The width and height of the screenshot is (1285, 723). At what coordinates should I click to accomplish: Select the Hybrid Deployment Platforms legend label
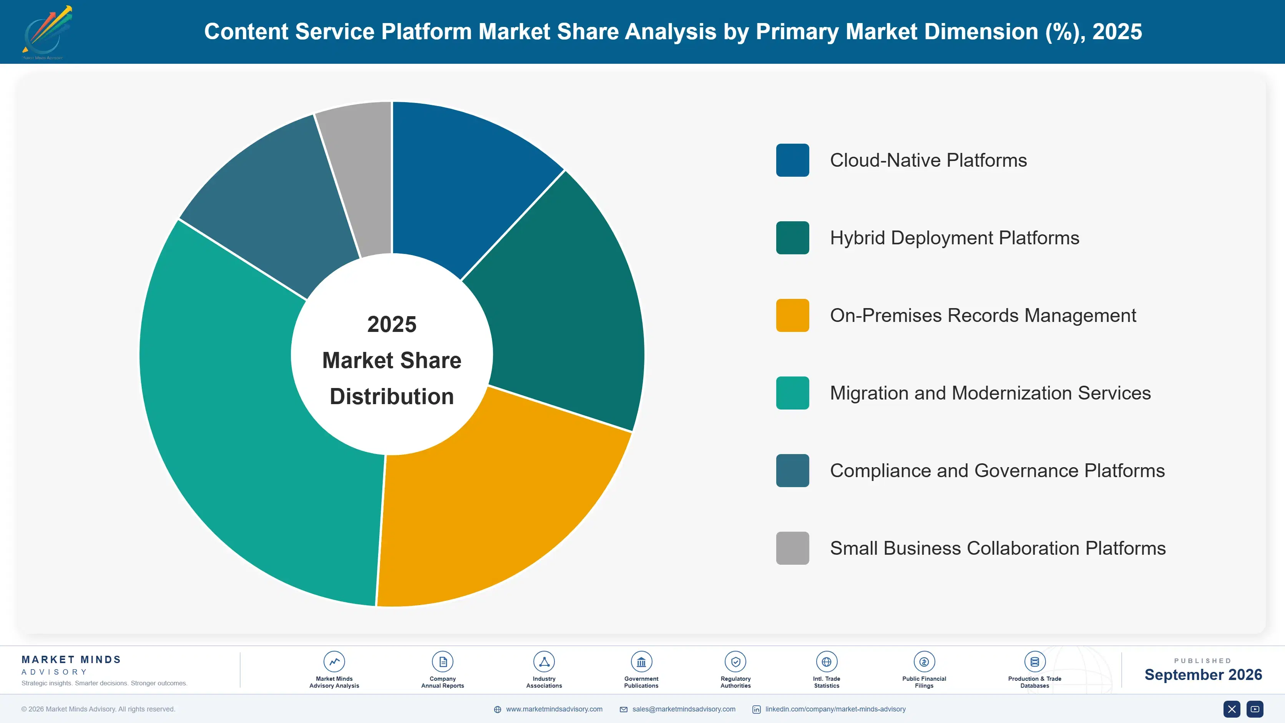955,238
